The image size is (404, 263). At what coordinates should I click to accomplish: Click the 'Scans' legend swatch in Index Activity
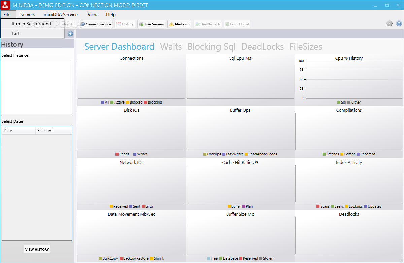click(318, 206)
